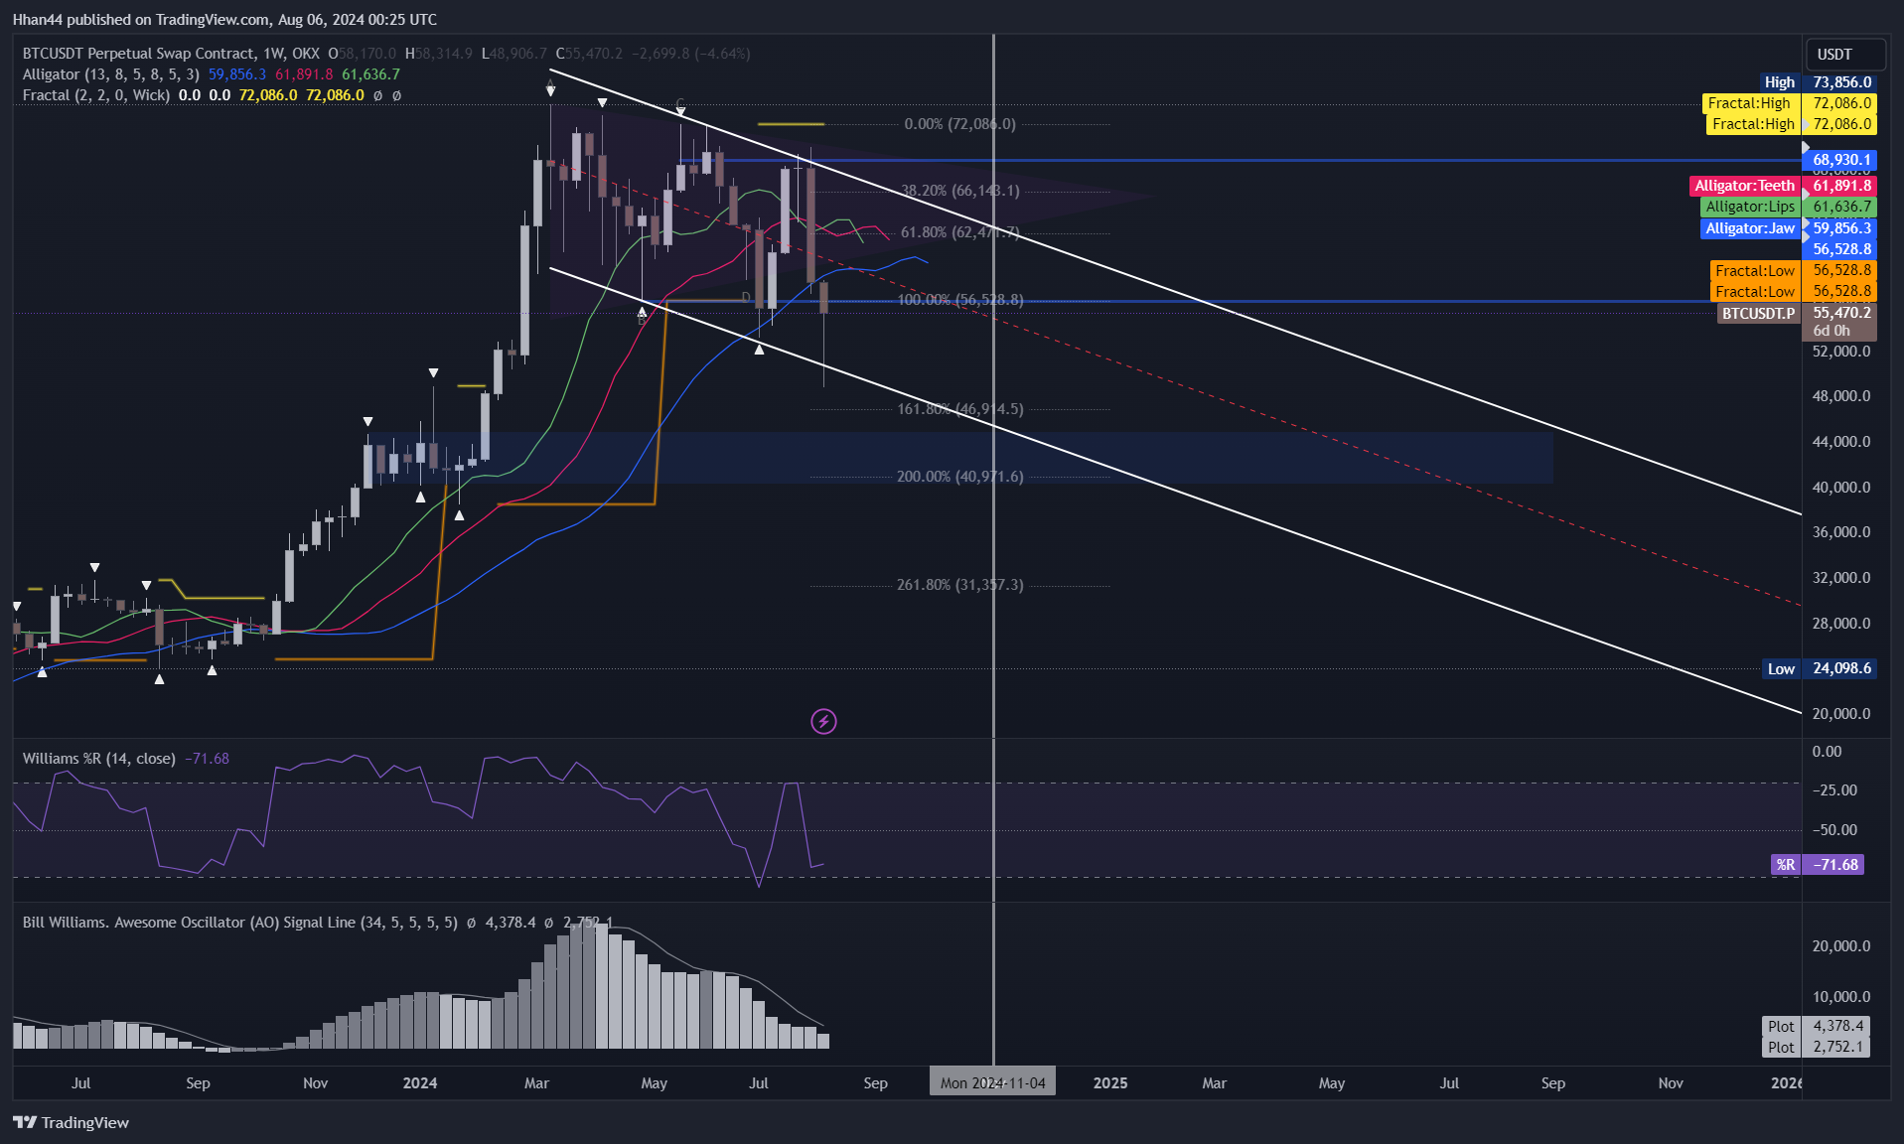
Task: Select the 200.00% Fibonacci level label
Action: (x=959, y=477)
